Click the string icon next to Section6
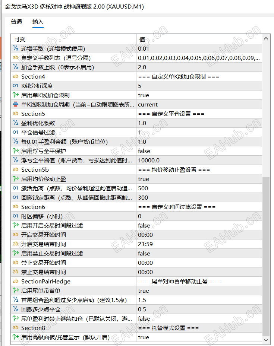Viewport: 274px width, 346px height. pos(15,207)
